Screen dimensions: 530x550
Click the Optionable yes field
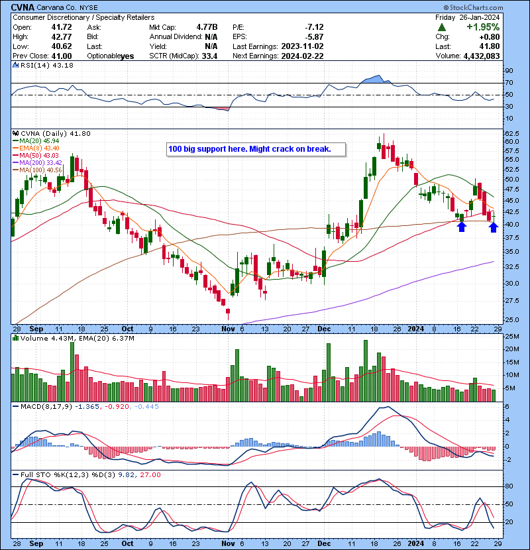tap(111, 56)
